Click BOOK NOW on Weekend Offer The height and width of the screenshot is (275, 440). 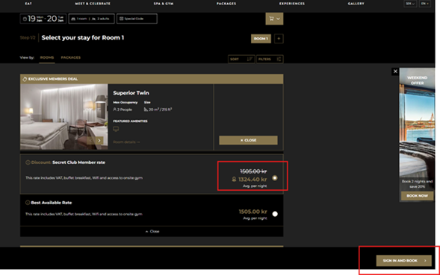click(417, 196)
